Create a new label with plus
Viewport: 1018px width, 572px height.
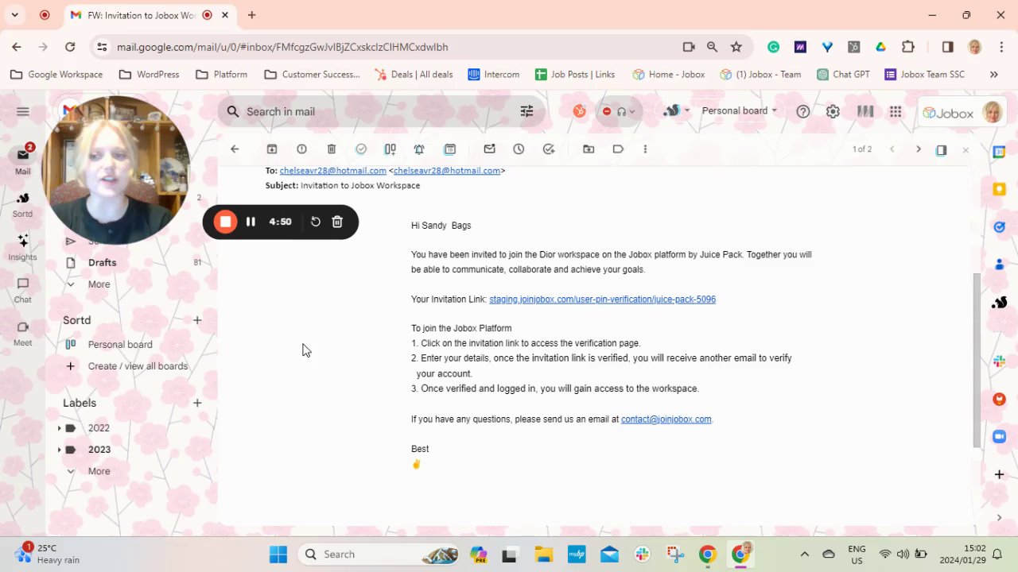click(197, 403)
